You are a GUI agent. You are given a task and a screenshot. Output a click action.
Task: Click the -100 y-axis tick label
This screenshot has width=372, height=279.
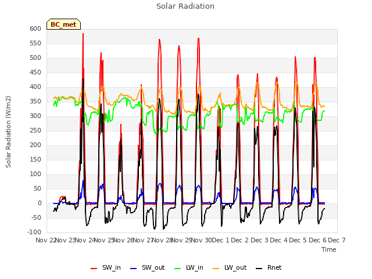(34, 232)
